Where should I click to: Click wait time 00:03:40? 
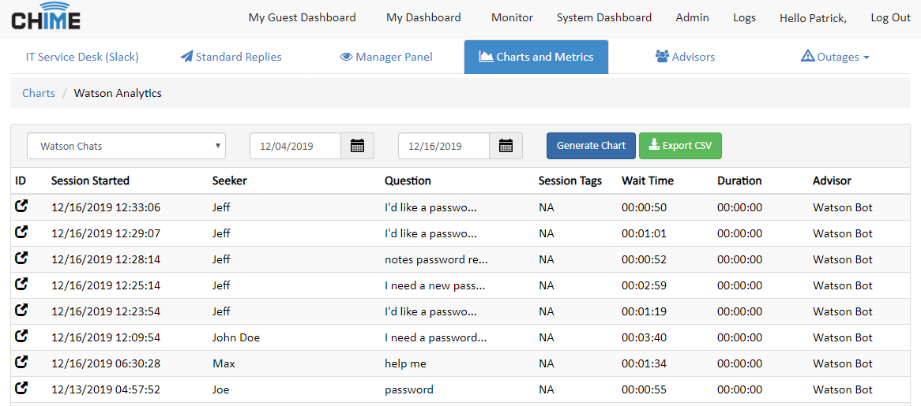(644, 337)
